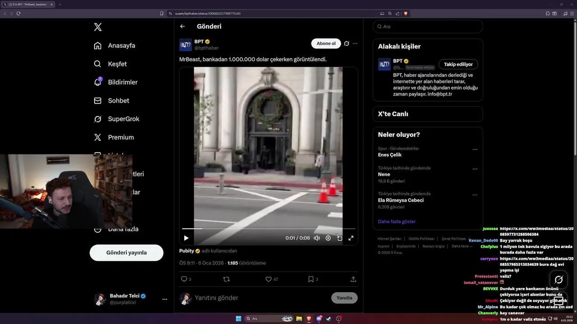Click the Brave Shields icon

click(406, 13)
